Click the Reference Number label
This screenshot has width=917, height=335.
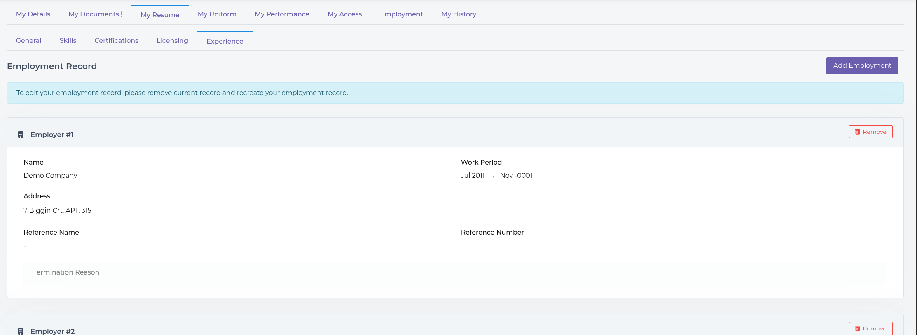click(x=492, y=232)
